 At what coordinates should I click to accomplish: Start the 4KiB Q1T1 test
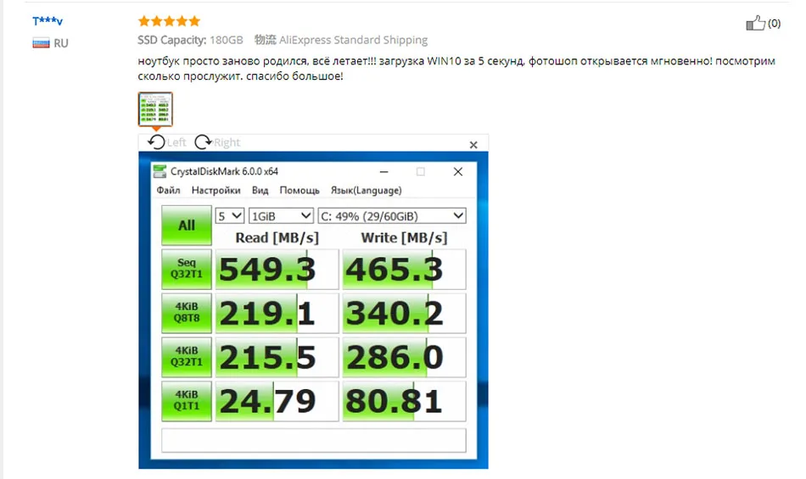187,401
